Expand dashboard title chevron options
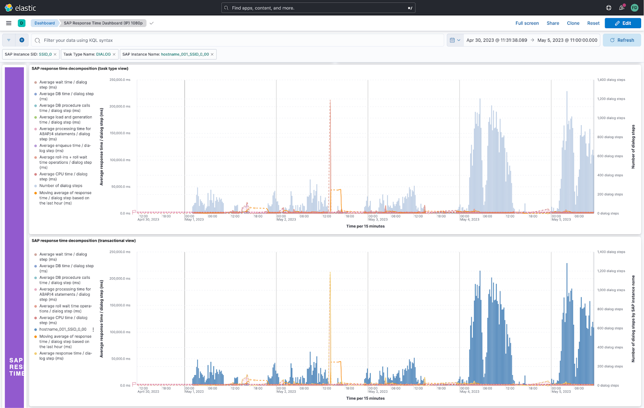Viewport: 644px width, 408px height. pyautogui.click(x=151, y=23)
